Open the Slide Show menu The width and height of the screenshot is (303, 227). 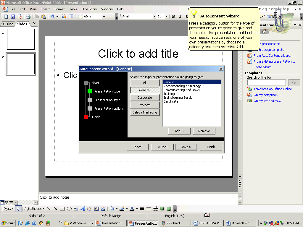[x=89, y=9]
